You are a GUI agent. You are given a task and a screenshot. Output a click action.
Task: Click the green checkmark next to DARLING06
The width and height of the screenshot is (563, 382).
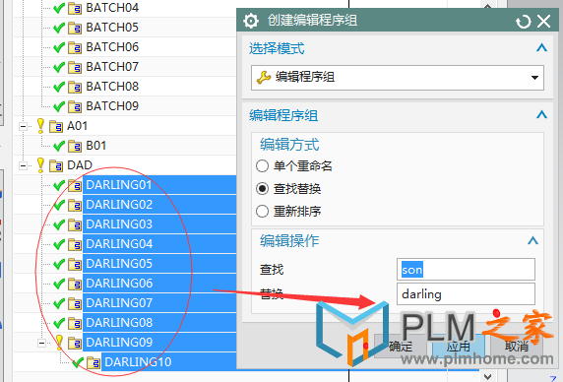pos(59,284)
